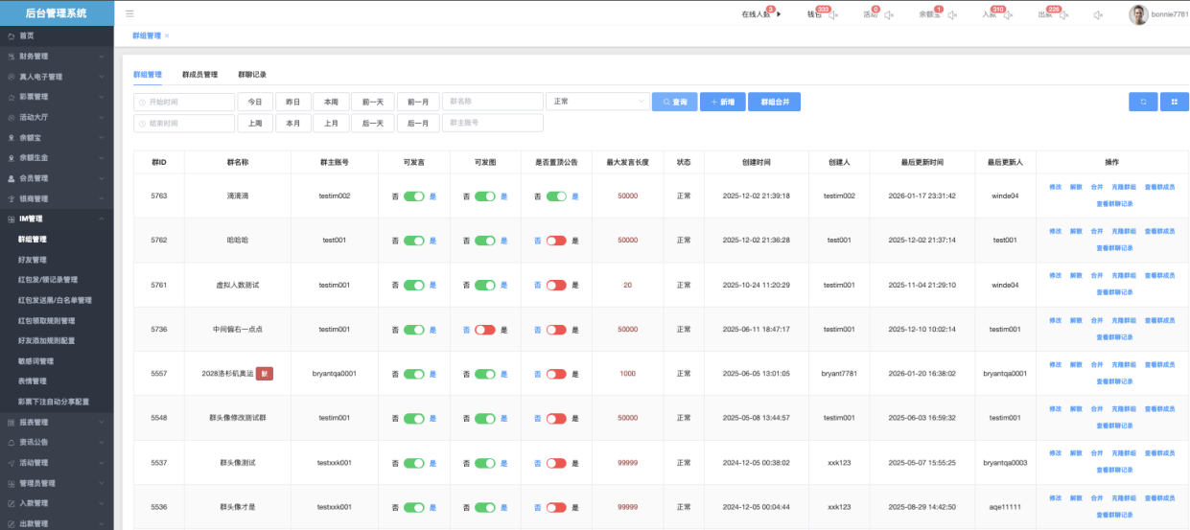Toggle the mute speaker icon beside 钱包
The image size is (1190, 530).
click(833, 14)
